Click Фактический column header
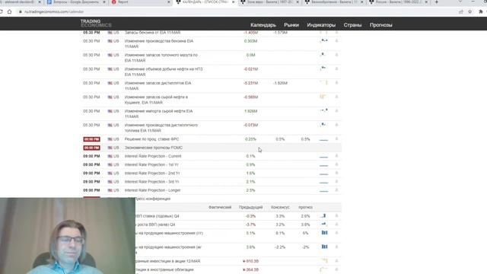This screenshot has width=487, height=274. 220,207
